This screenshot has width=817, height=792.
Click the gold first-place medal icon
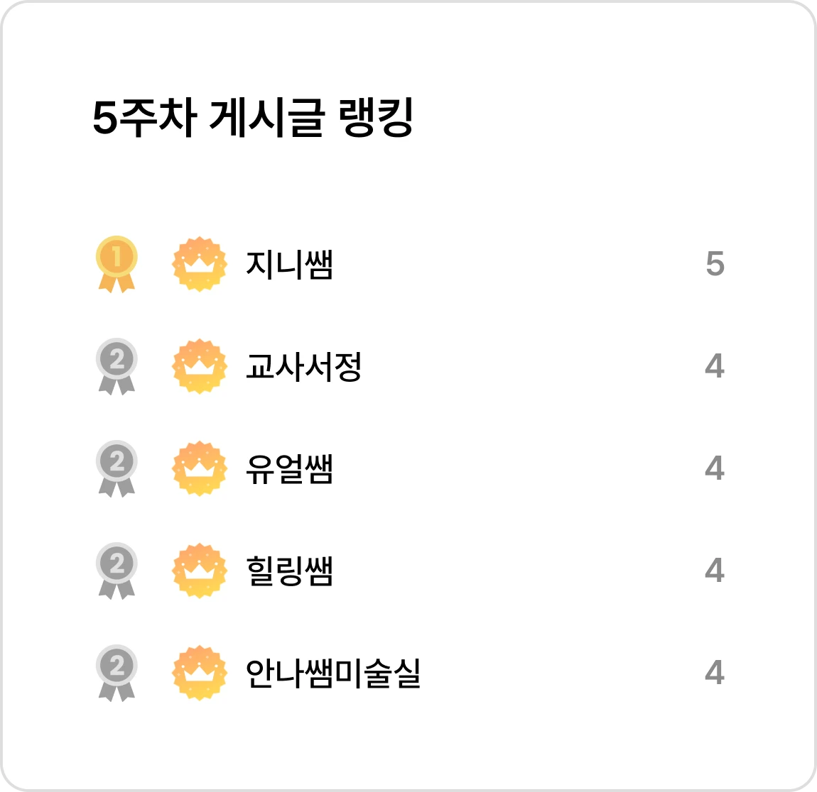click(117, 264)
